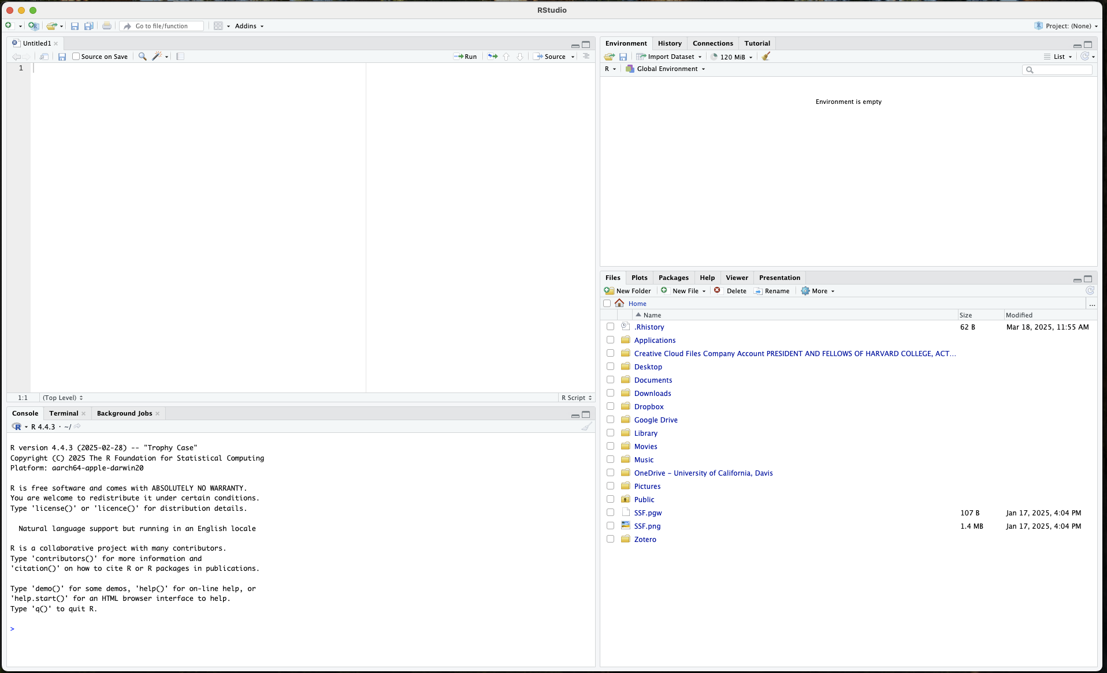The image size is (1107, 673).
Task: Open the Terminal tab
Action: tap(64, 413)
